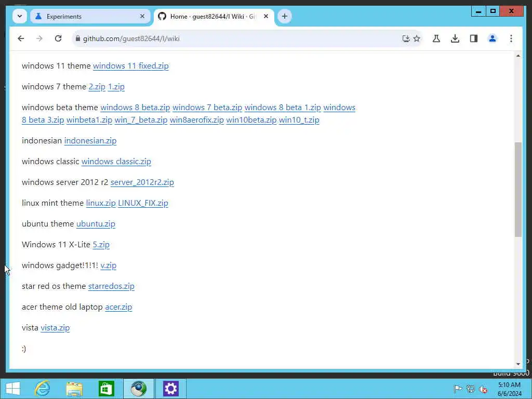Click the win10_t.zip link
The width and height of the screenshot is (532, 399).
[299, 120]
